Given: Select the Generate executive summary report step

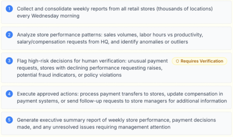Looking at the screenshot, I should pos(116,124).
